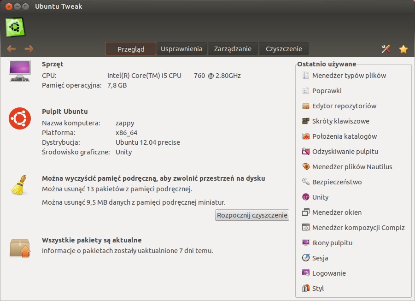Go back with the left arrow

[x=12, y=49]
